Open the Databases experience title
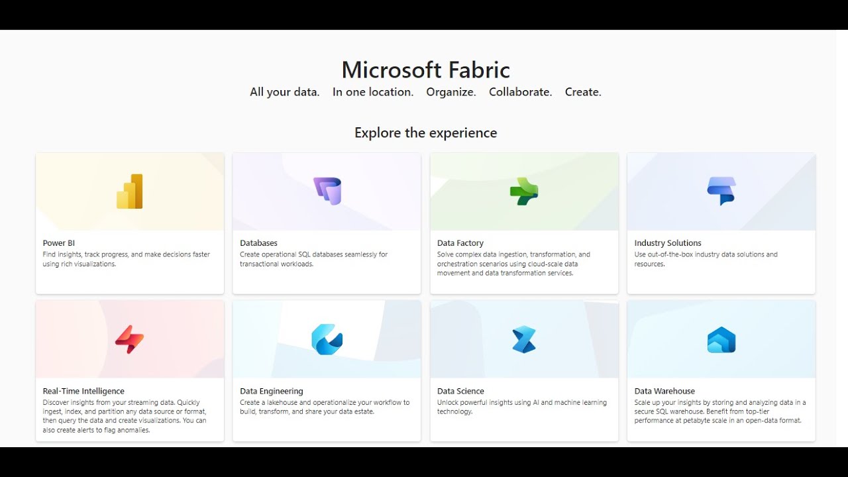The image size is (848, 477). click(258, 243)
